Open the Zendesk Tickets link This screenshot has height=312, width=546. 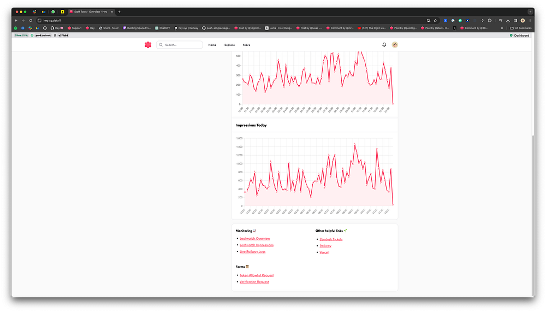click(x=331, y=239)
